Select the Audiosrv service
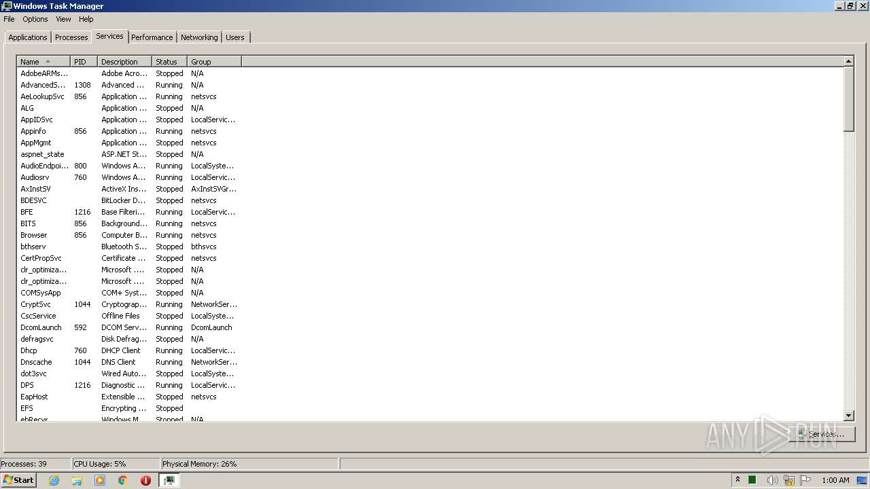Image resolution: width=870 pixels, height=489 pixels. [129, 177]
